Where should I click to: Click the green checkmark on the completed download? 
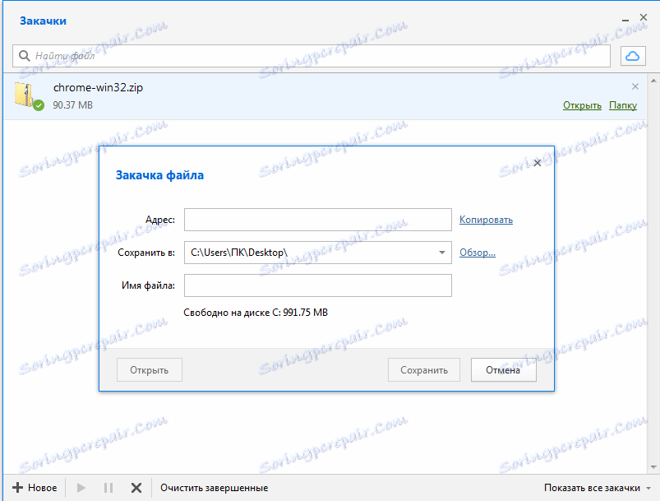[x=37, y=105]
